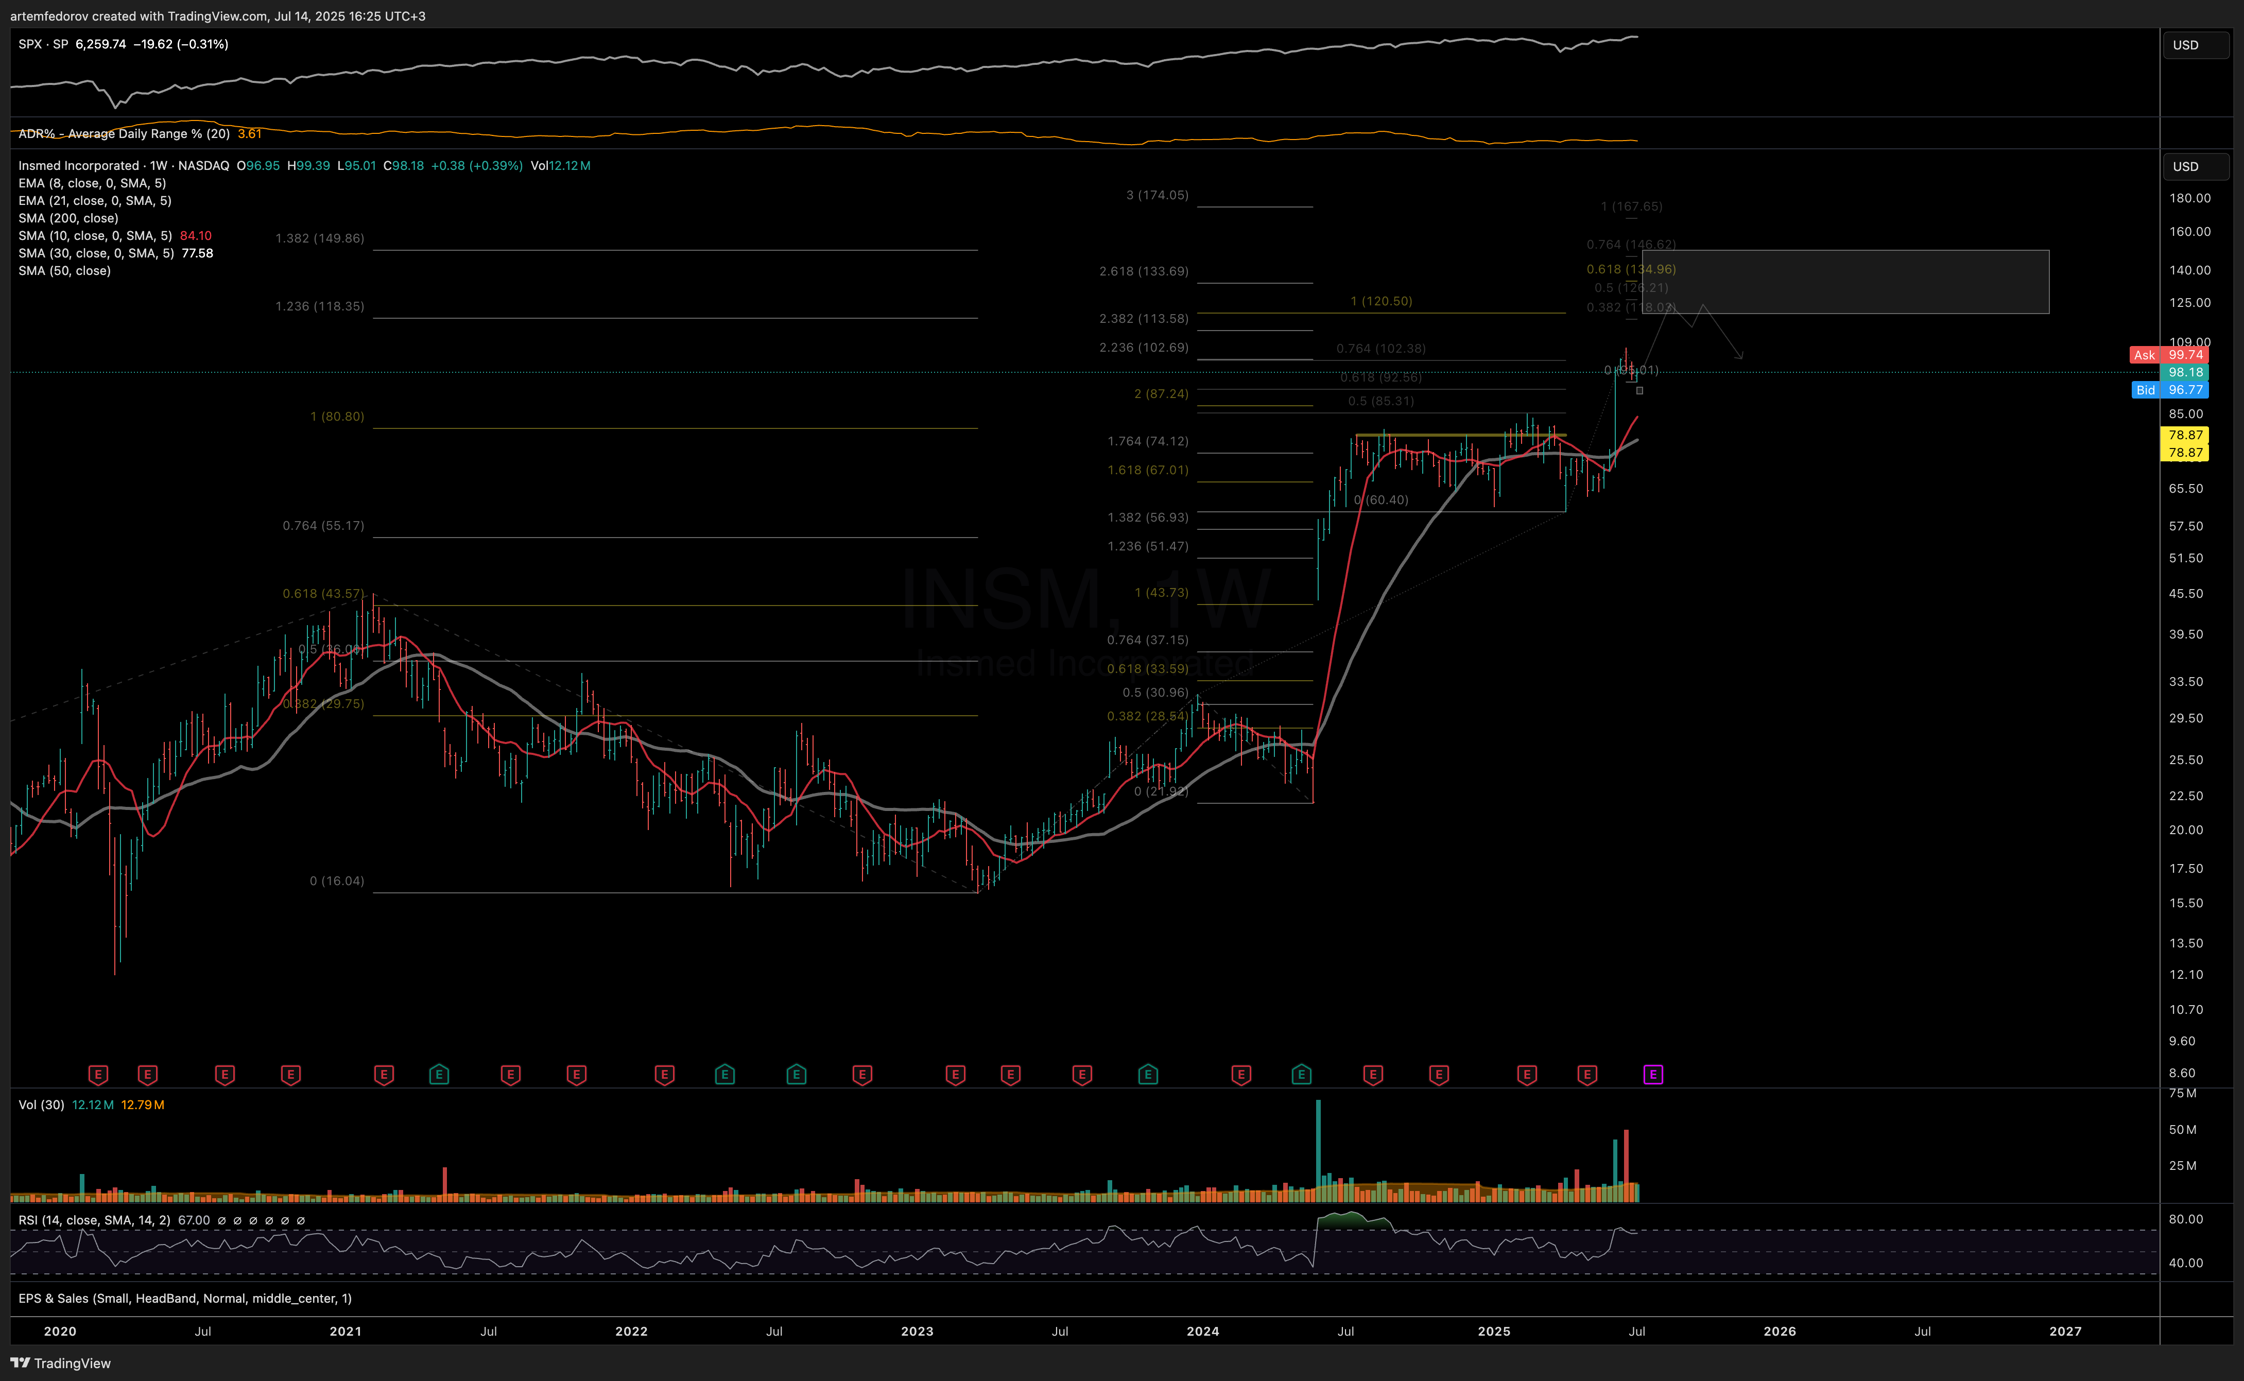Click the 0.618 (43.57) Fibonacci label

(323, 593)
